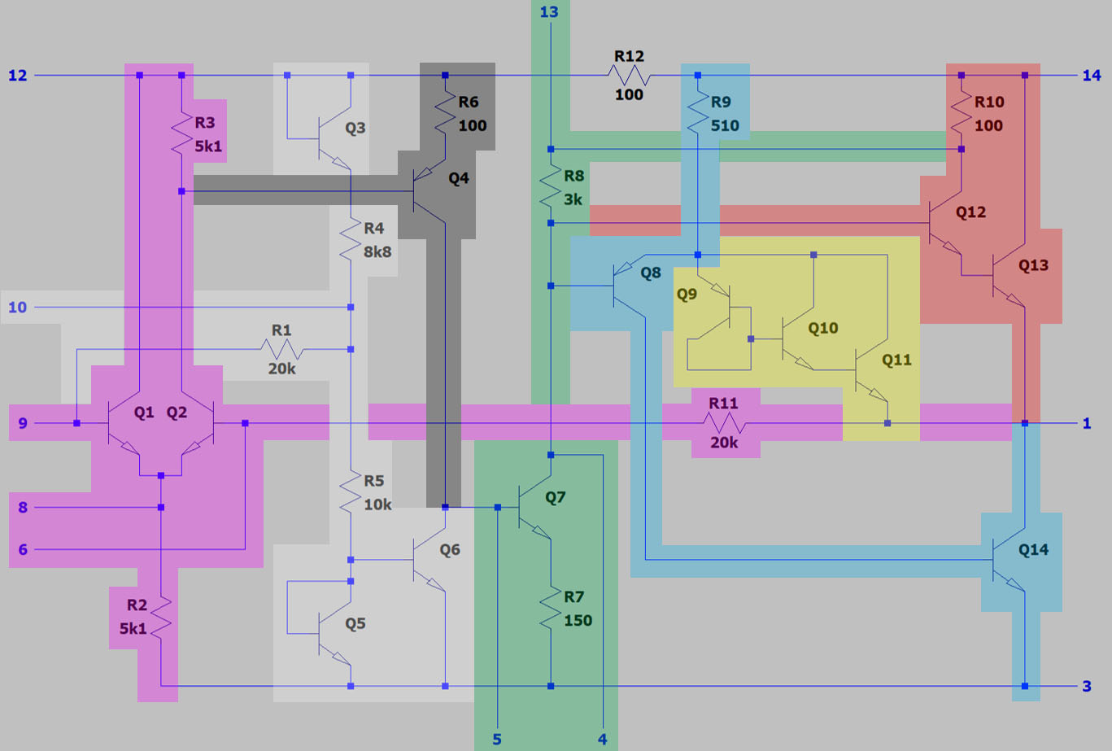
Task: Pick the Q6 transistor symbol
Action: (427, 560)
